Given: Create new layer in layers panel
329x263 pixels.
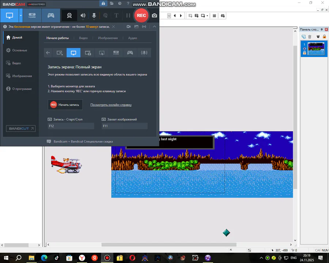Looking at the screenshot, I should (x=304, y=37).
